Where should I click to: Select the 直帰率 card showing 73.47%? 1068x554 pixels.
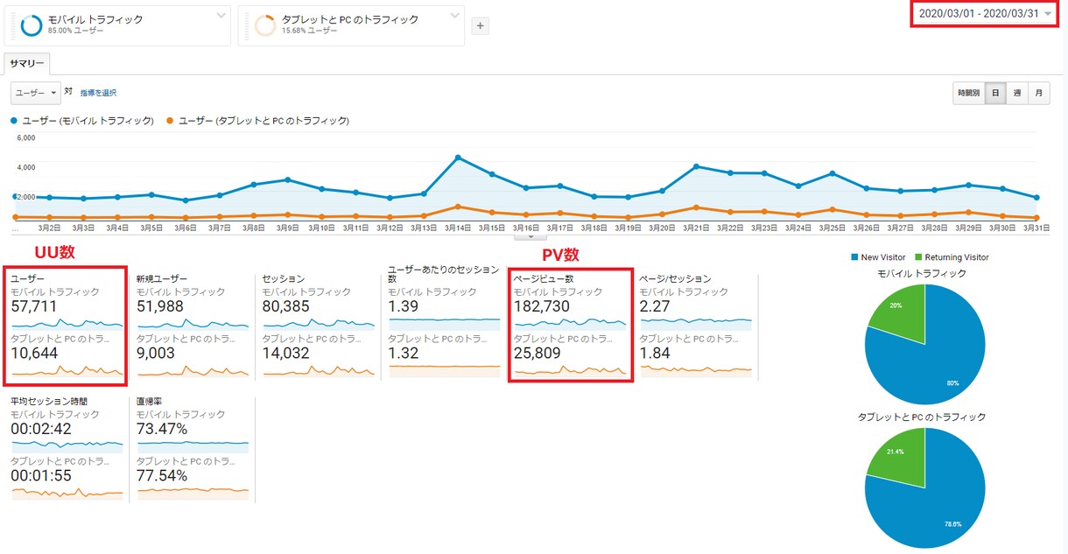point(193,448)
